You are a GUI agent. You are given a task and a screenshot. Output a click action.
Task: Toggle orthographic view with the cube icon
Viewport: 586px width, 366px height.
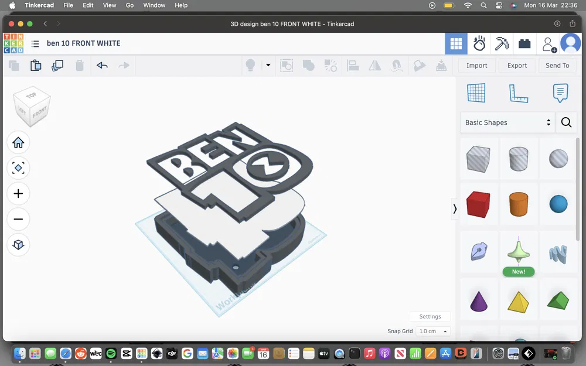(18, 245)
